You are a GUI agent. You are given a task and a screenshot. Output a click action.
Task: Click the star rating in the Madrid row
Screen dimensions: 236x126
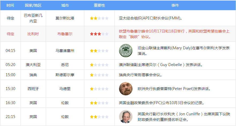click(99, 89)
